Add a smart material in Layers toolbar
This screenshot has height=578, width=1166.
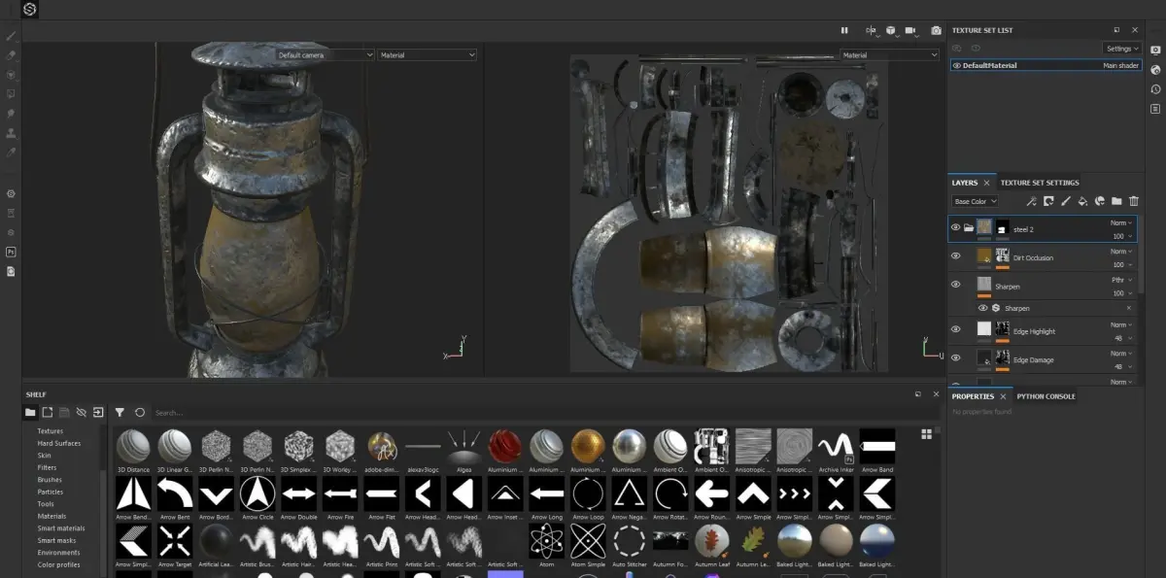[1100, 201]
